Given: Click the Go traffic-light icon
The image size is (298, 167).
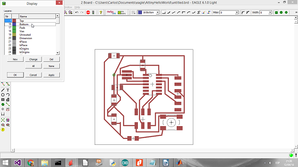Looking at the screenshot, I should 93,12.
